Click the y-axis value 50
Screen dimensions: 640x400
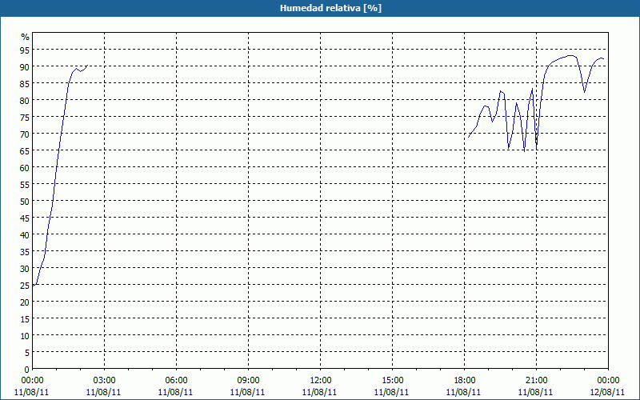coord(25,202)
